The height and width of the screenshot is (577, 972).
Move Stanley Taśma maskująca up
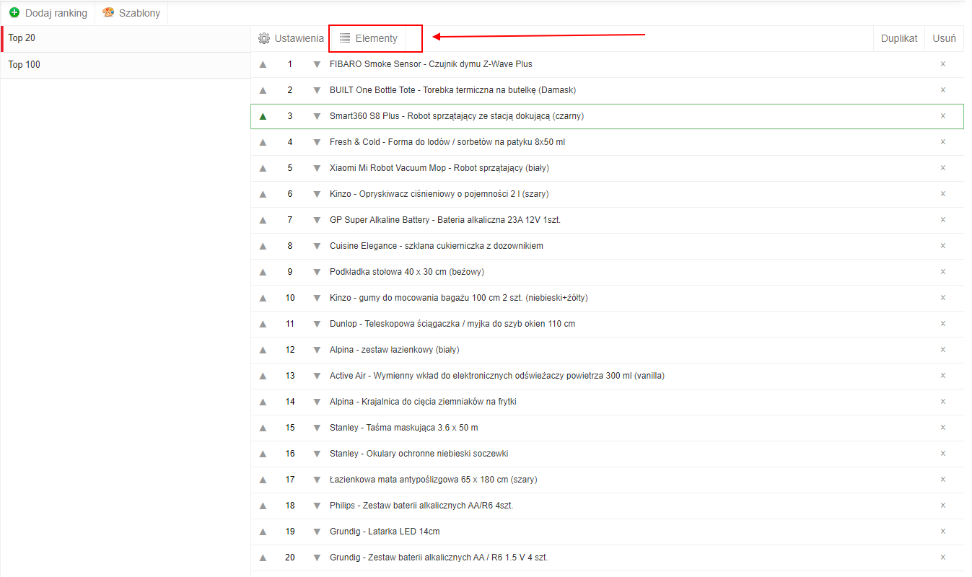click(263, 428)
